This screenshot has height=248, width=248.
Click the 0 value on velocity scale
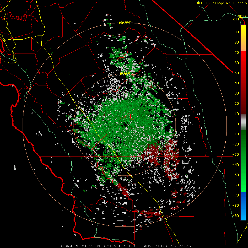[238, 124]
